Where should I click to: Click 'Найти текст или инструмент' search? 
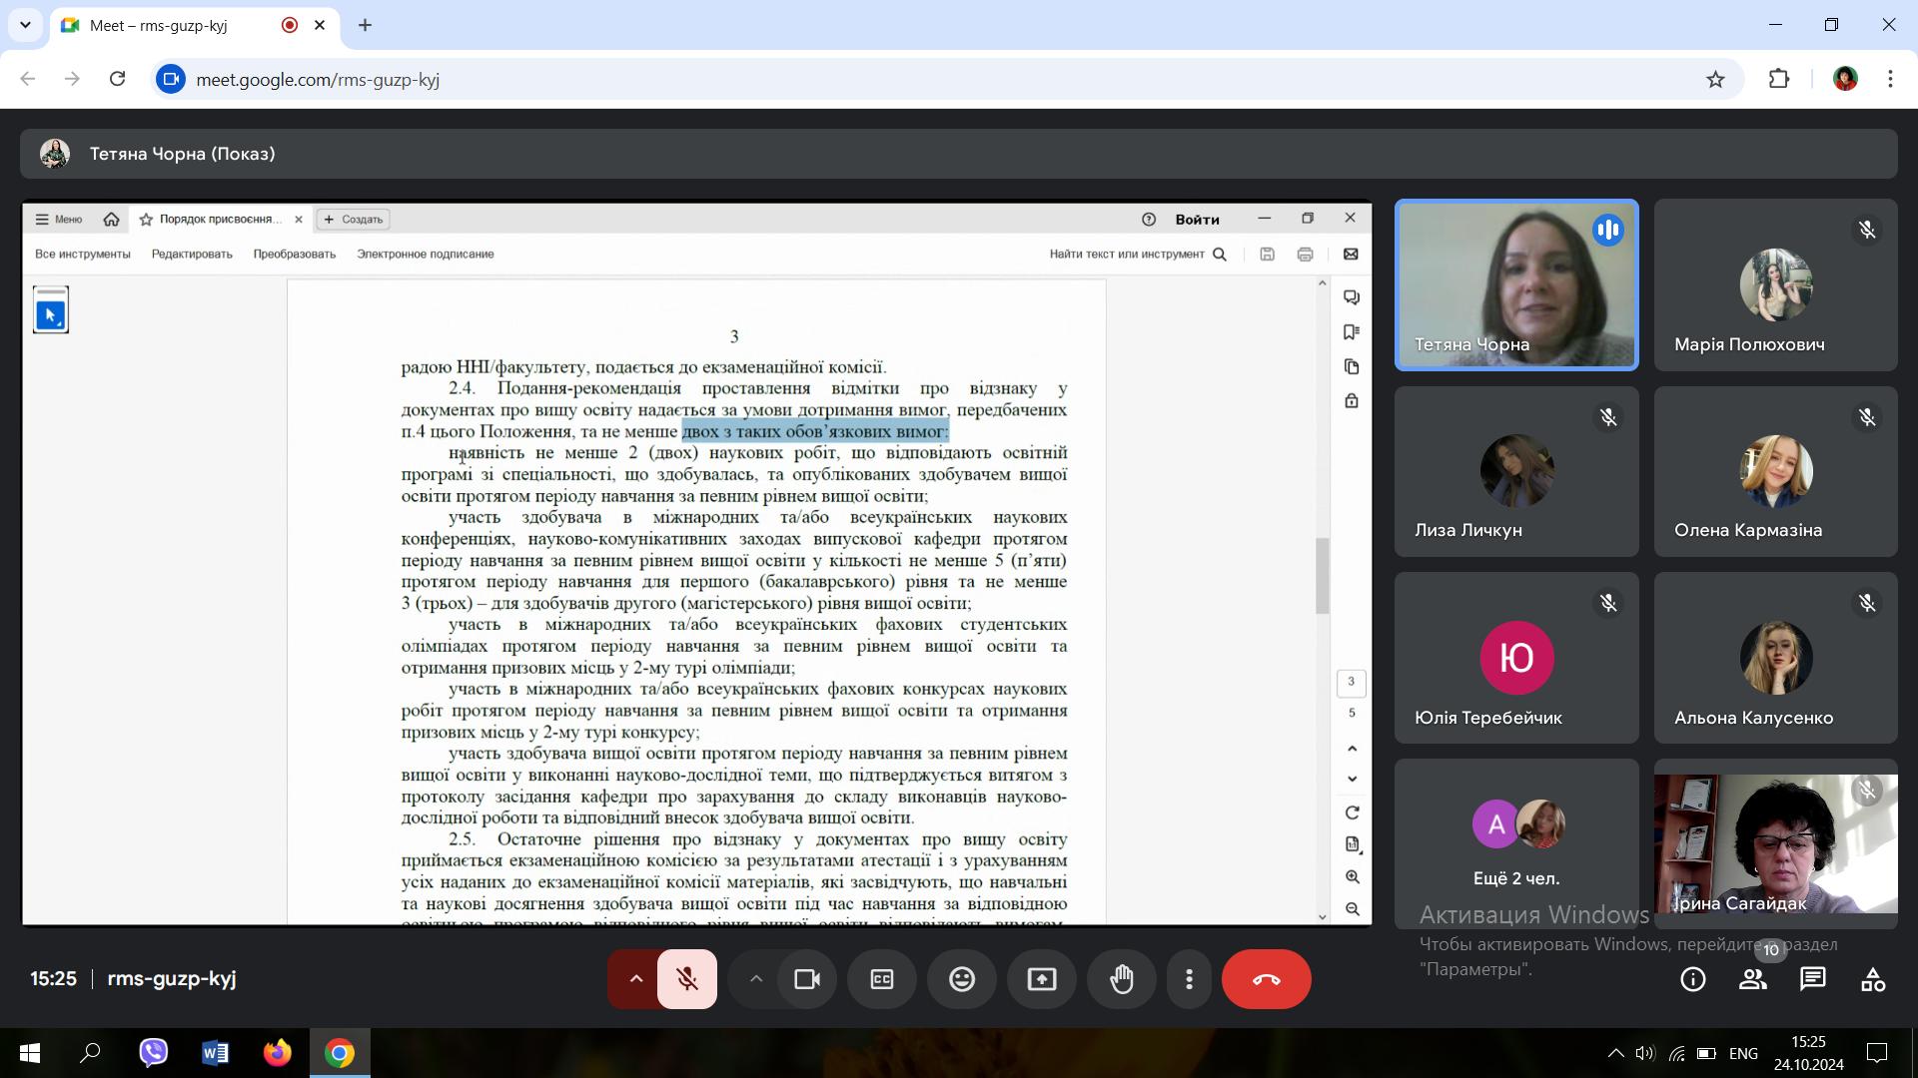click(x=1137, y=254)
